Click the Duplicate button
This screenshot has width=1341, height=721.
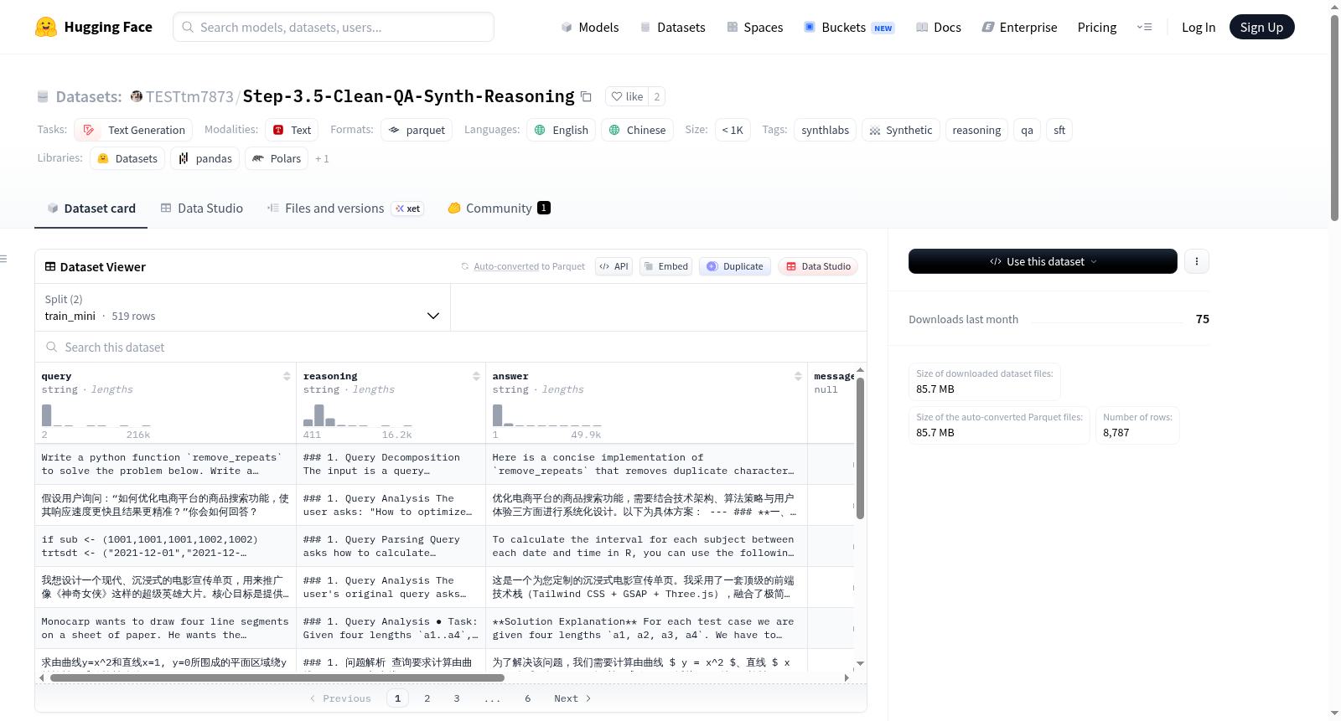pyautogui.click(x=735, y=266)
